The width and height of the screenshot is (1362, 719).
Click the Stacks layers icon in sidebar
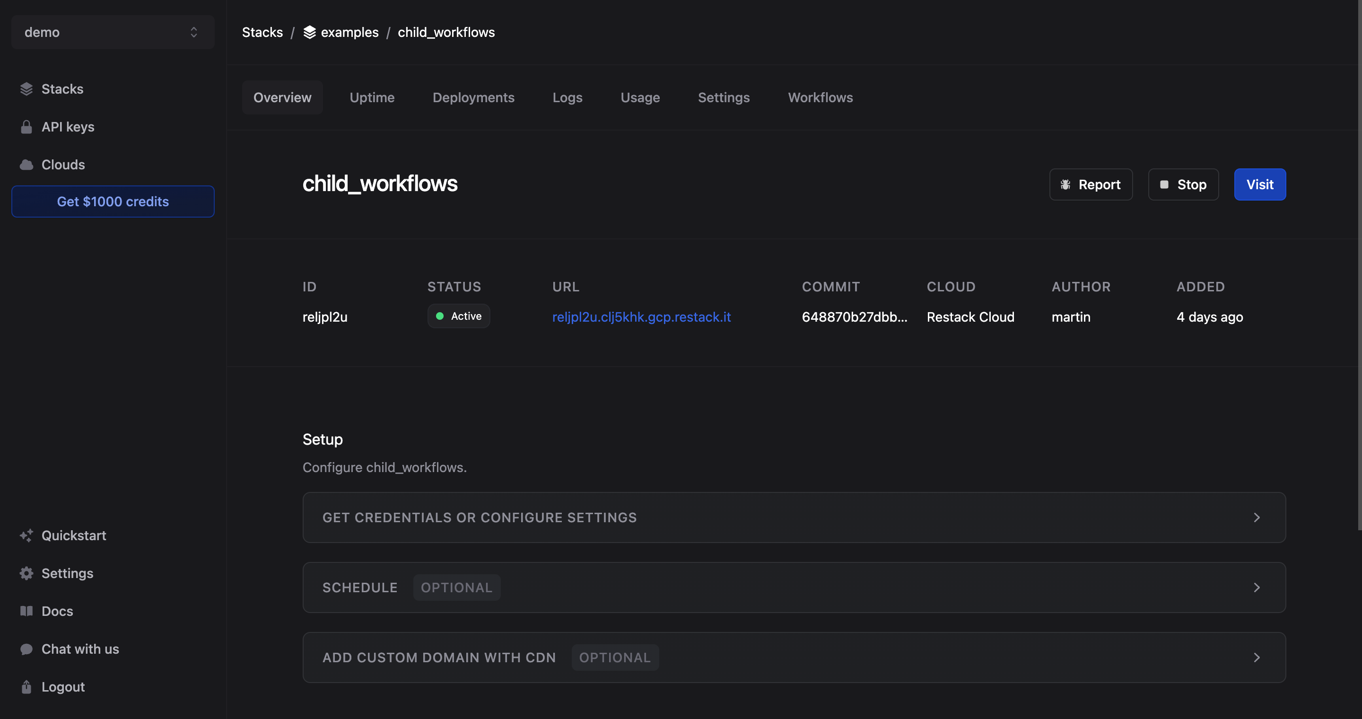(x=26, y=89)
